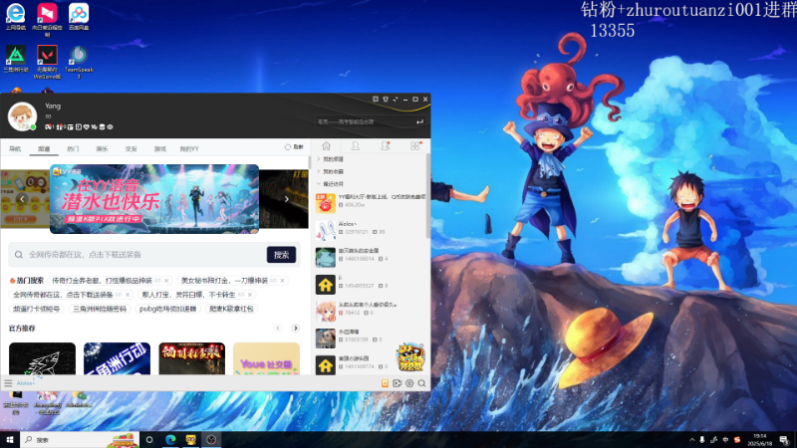Open Microsoft Edge from the taskbar
Screen dimensions: 797x448
(x=170, y=439)
